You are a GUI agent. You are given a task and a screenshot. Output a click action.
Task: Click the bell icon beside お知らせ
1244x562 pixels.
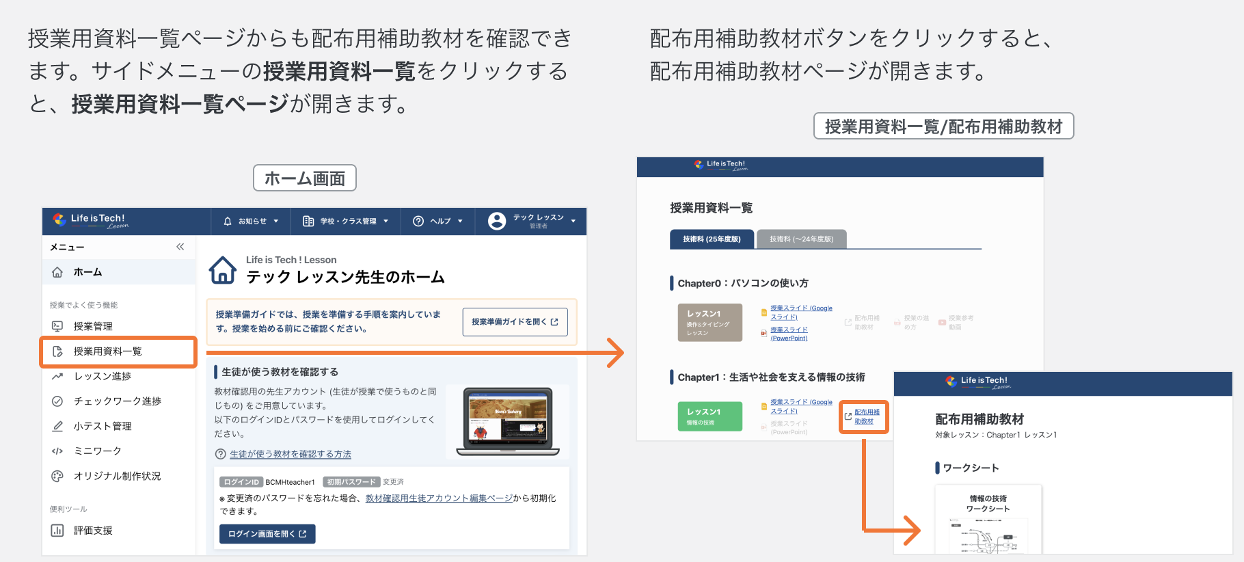(228, 222)
